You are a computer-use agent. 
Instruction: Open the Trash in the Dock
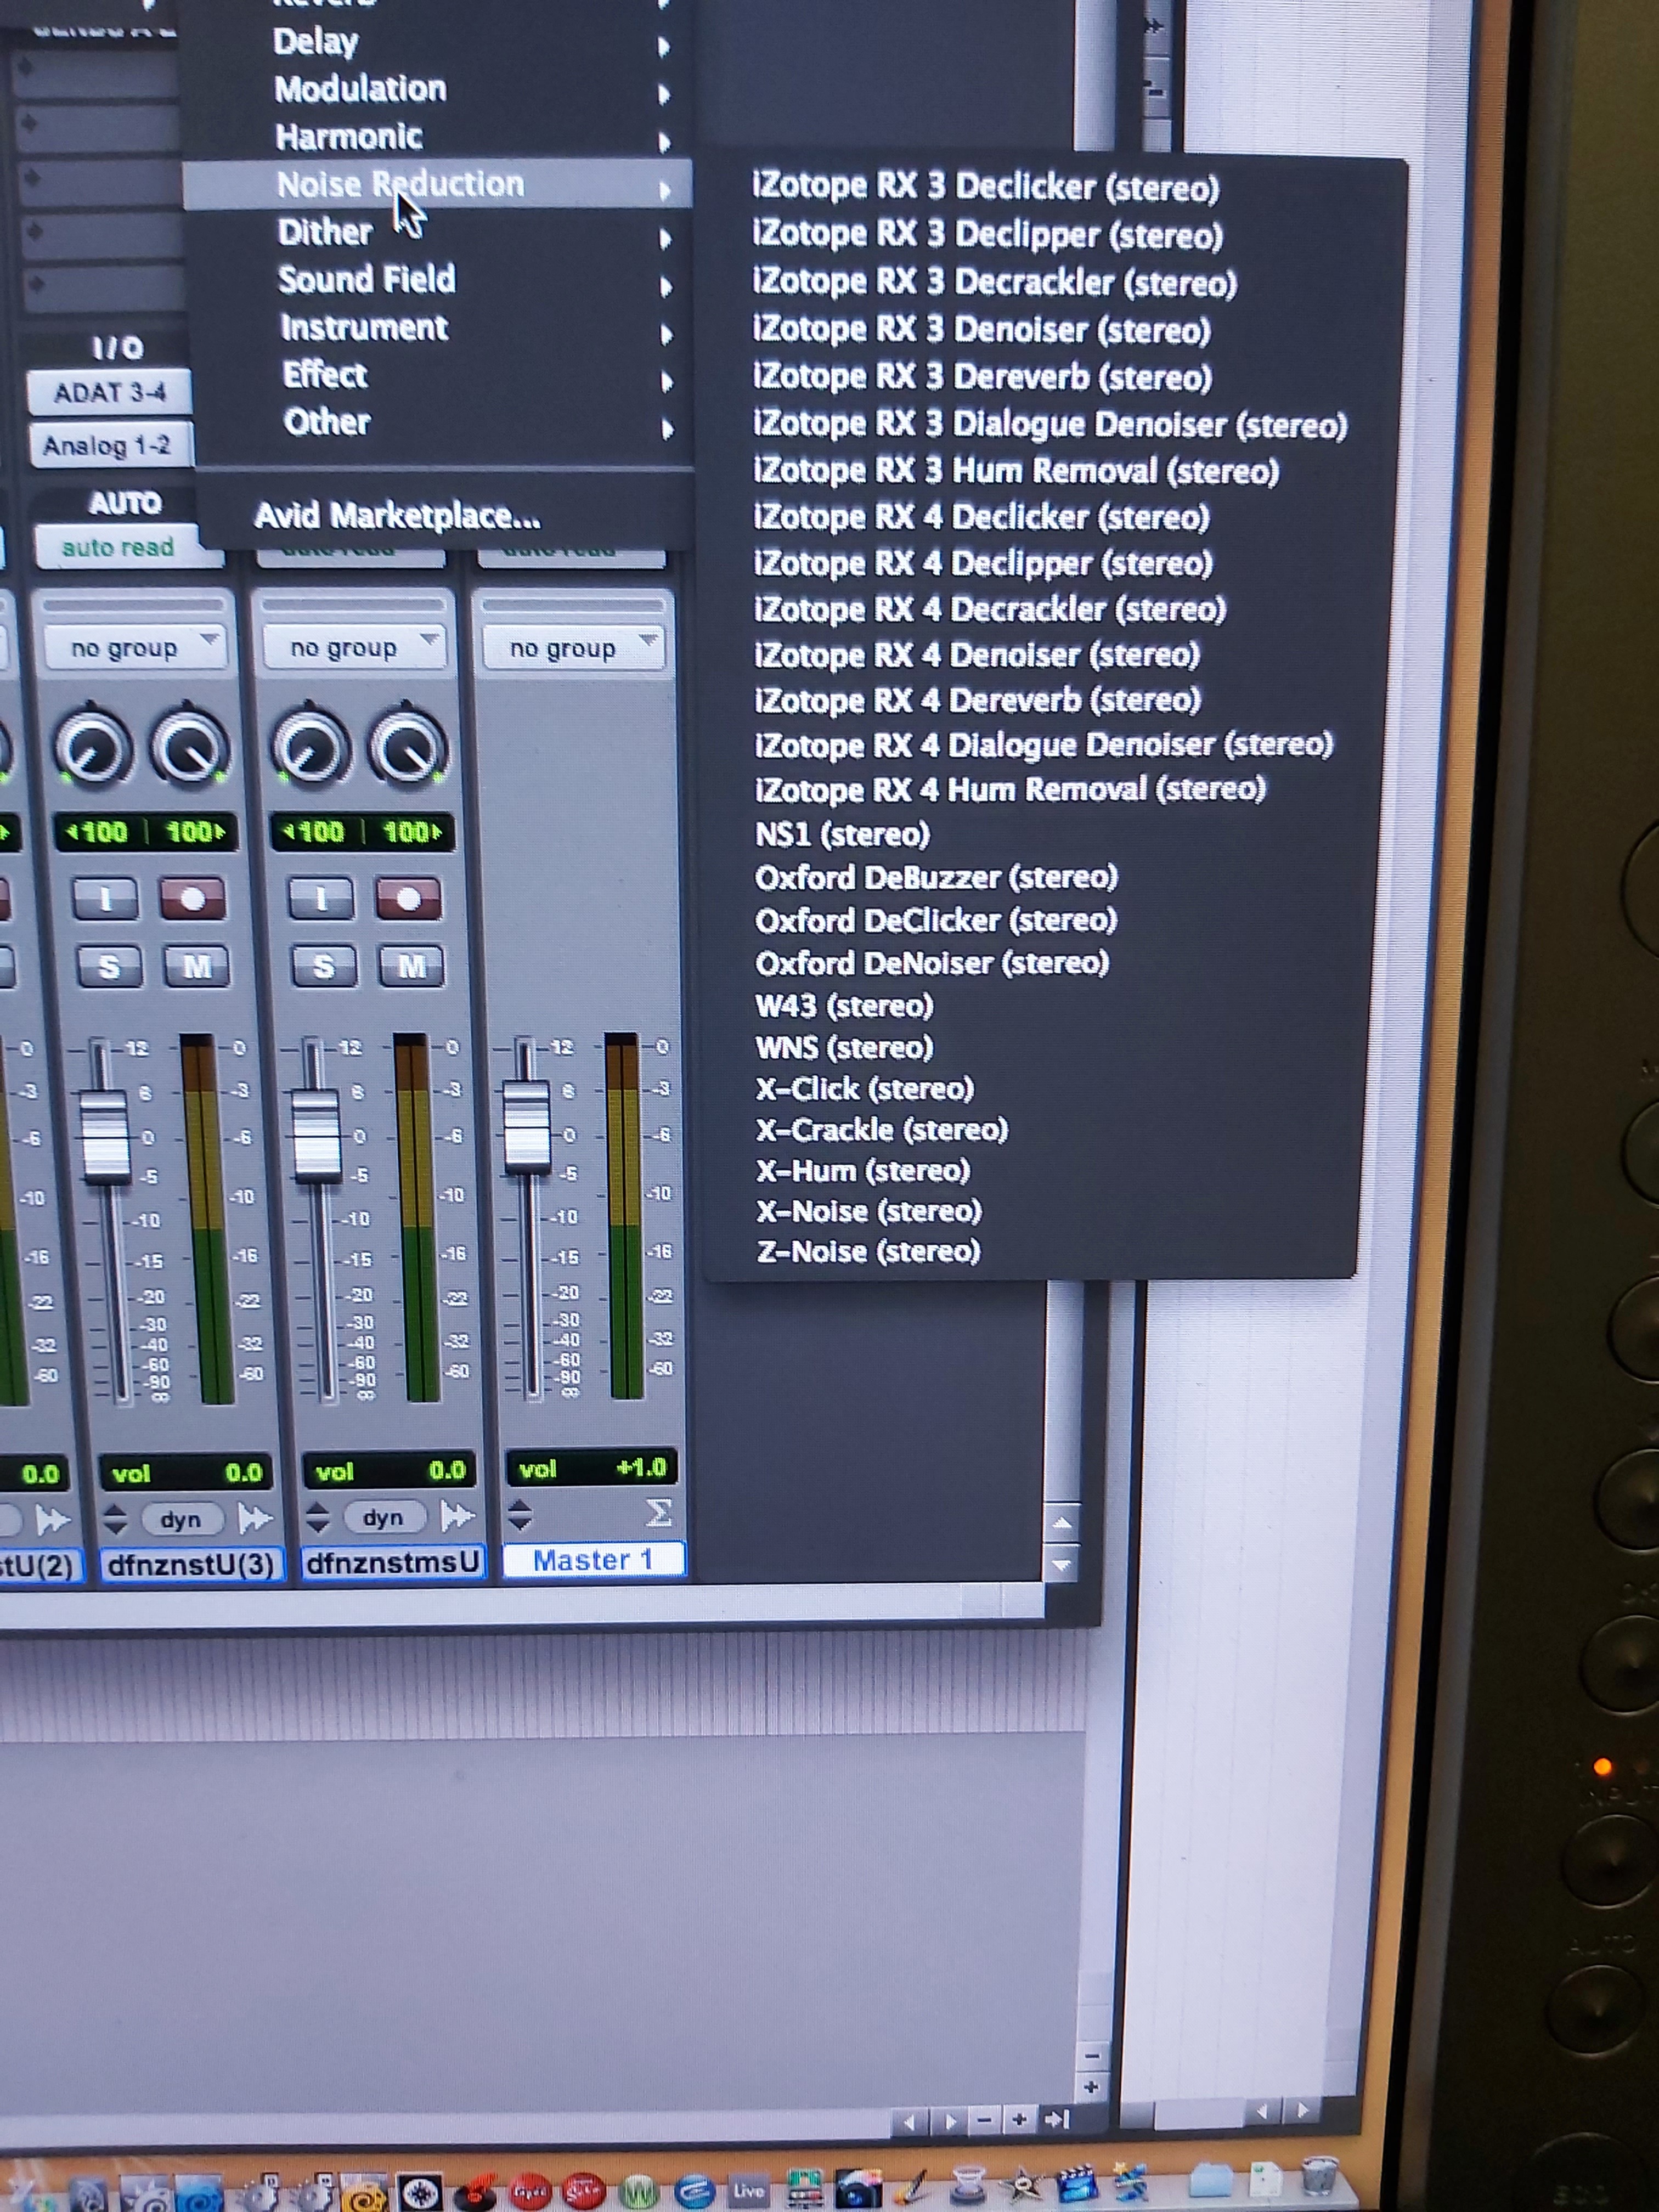coord(1320,2177)
